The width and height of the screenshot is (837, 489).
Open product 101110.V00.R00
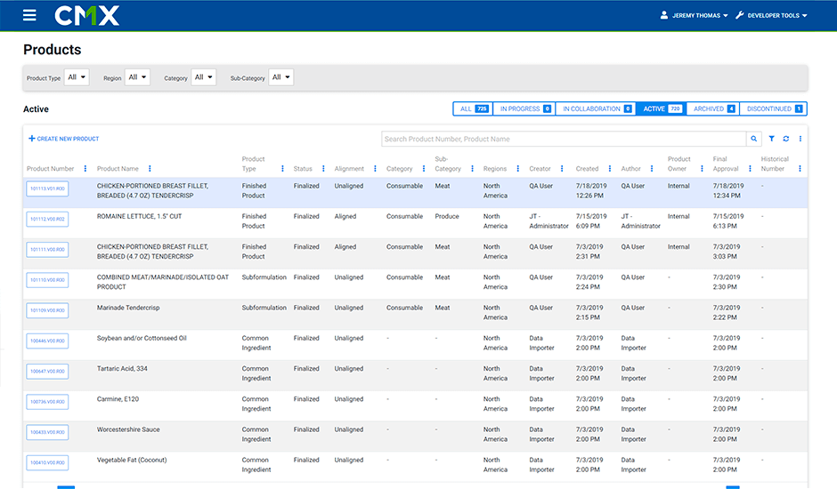tap(47, 280)
